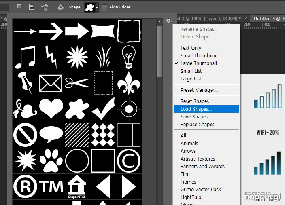This screenshot has height=205, width=285.
Task: Switch to the Untitled-4 document tab
Action: coord(268,19)
